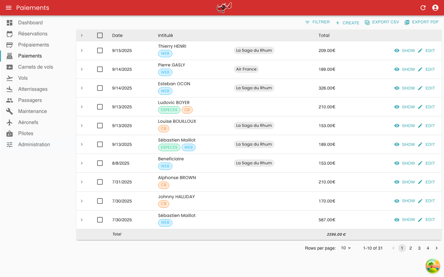Screen dimensions: 444x277
Task: Click the hamburger menu icon
Action: (9, 8)
